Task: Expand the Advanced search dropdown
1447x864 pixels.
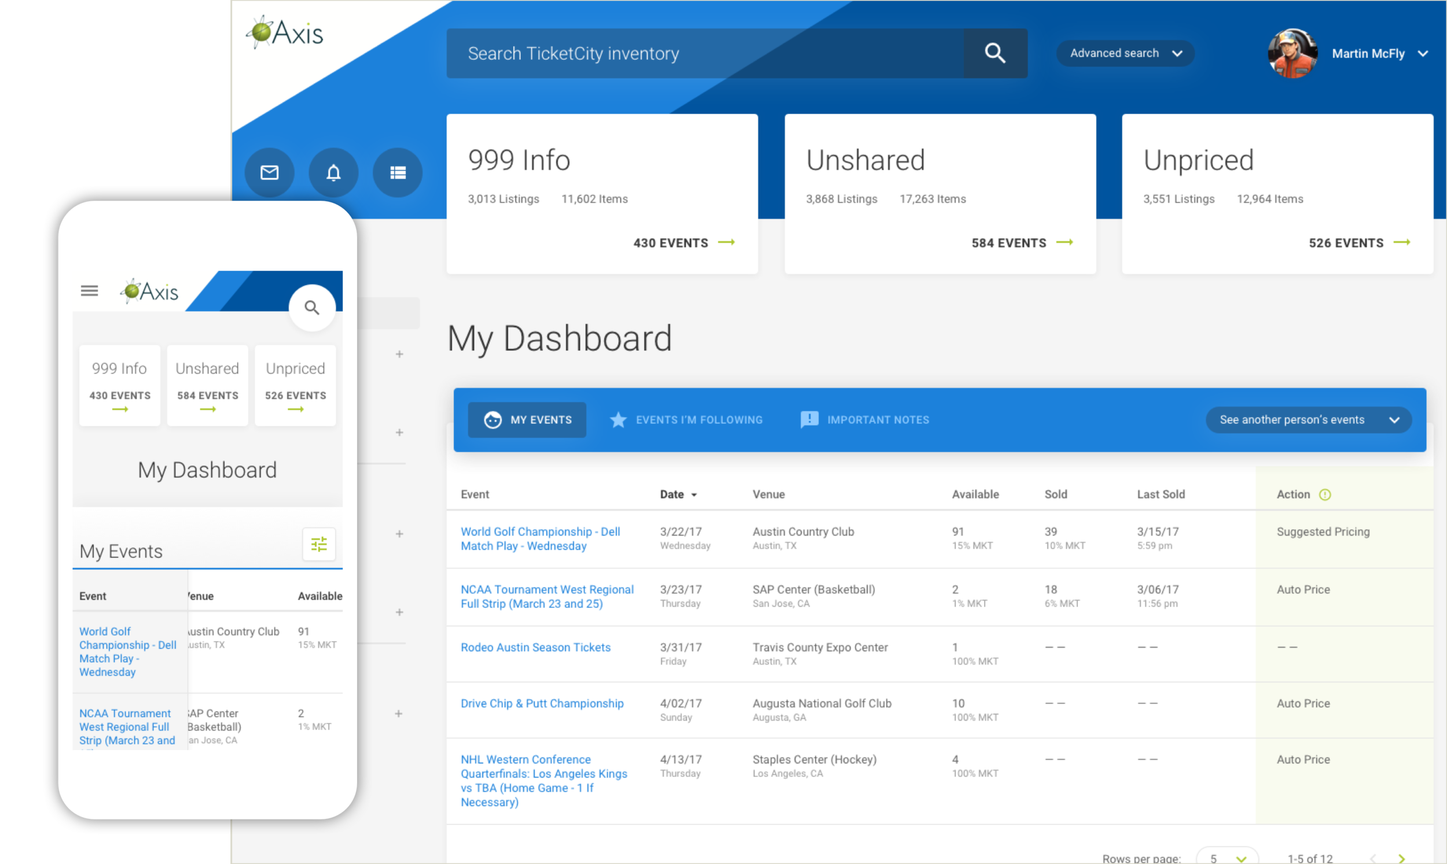Action: click(x=1125, y=53)
